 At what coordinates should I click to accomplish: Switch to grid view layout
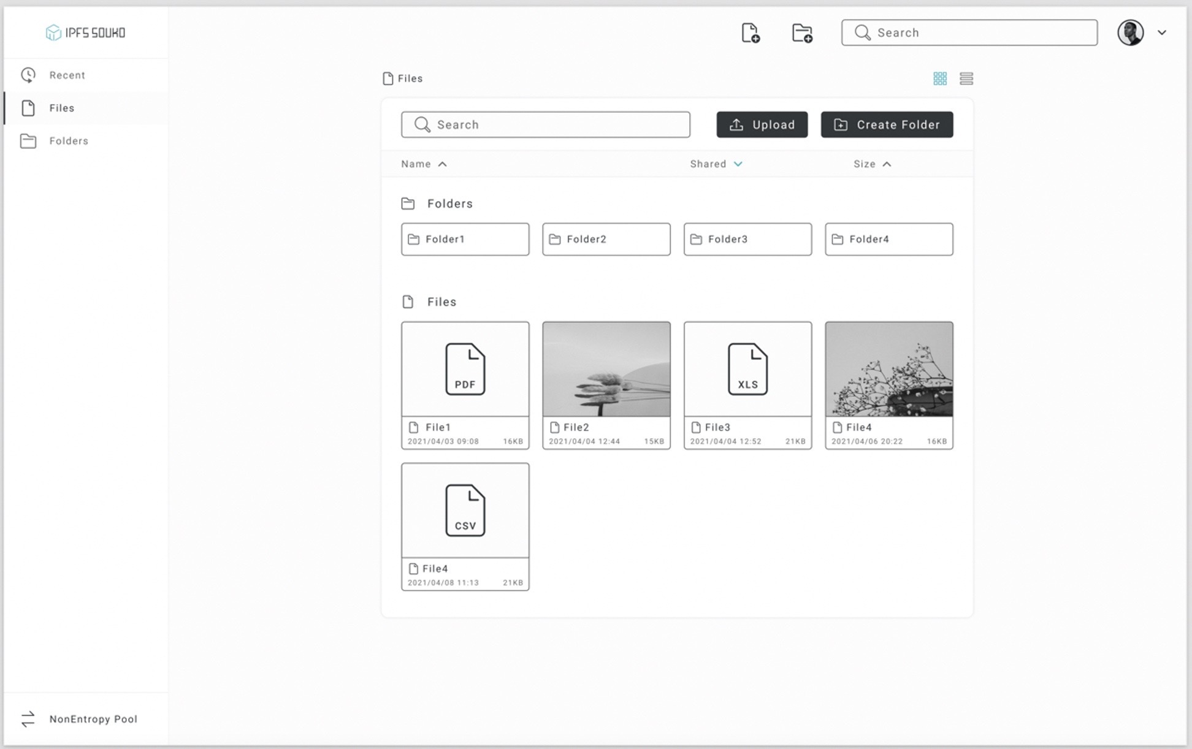[x=939, y=78]
